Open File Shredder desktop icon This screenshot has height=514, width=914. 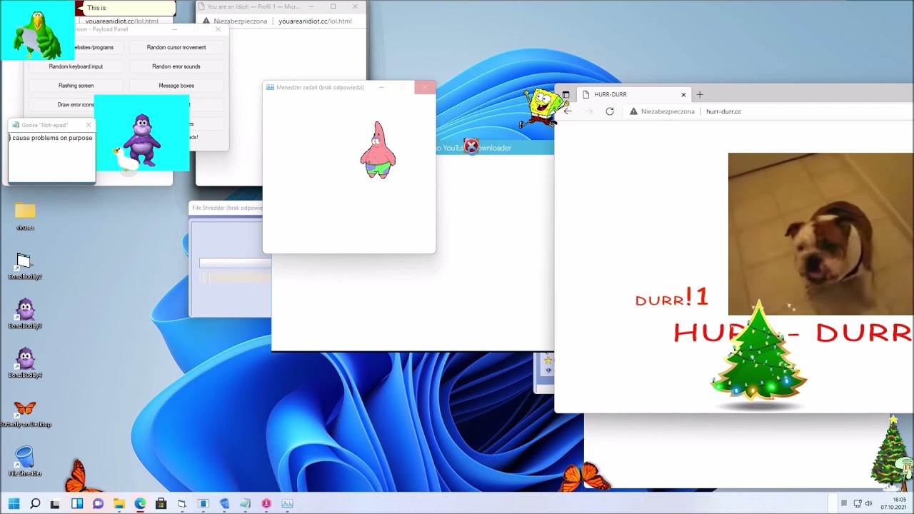(x=25, y=461)
